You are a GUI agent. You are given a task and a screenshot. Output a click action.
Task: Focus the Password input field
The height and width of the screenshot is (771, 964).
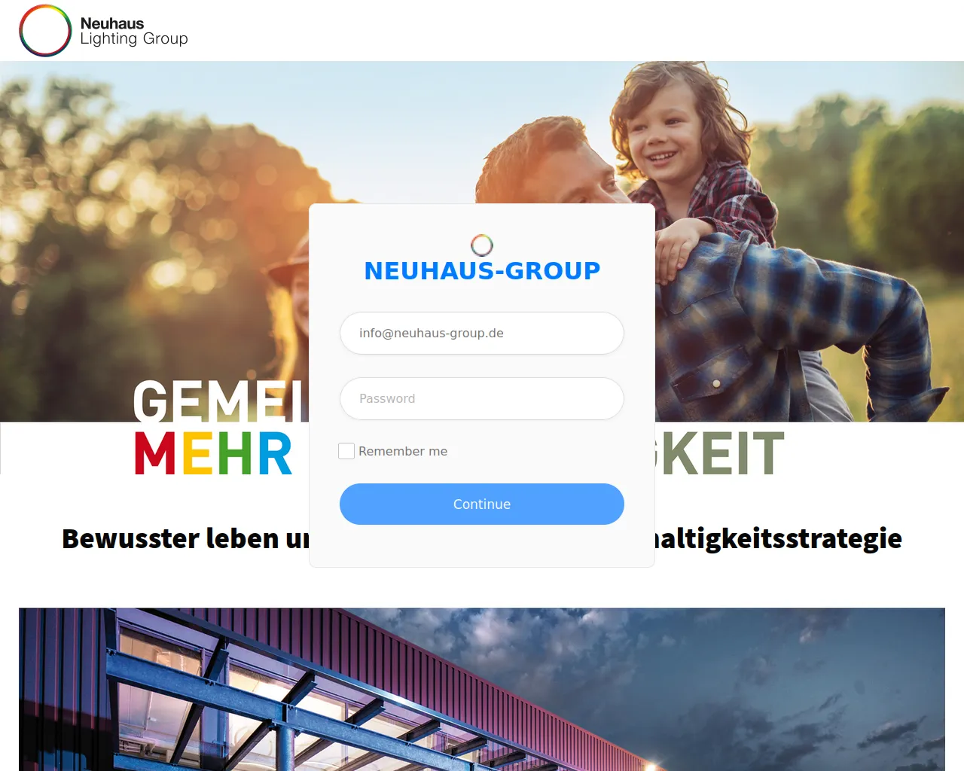point(482,398)
